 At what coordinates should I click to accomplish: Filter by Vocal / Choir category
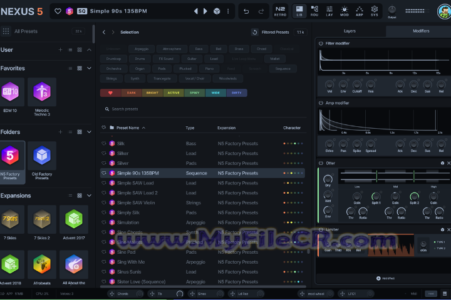pyautogui.click(x=195, y=79)
